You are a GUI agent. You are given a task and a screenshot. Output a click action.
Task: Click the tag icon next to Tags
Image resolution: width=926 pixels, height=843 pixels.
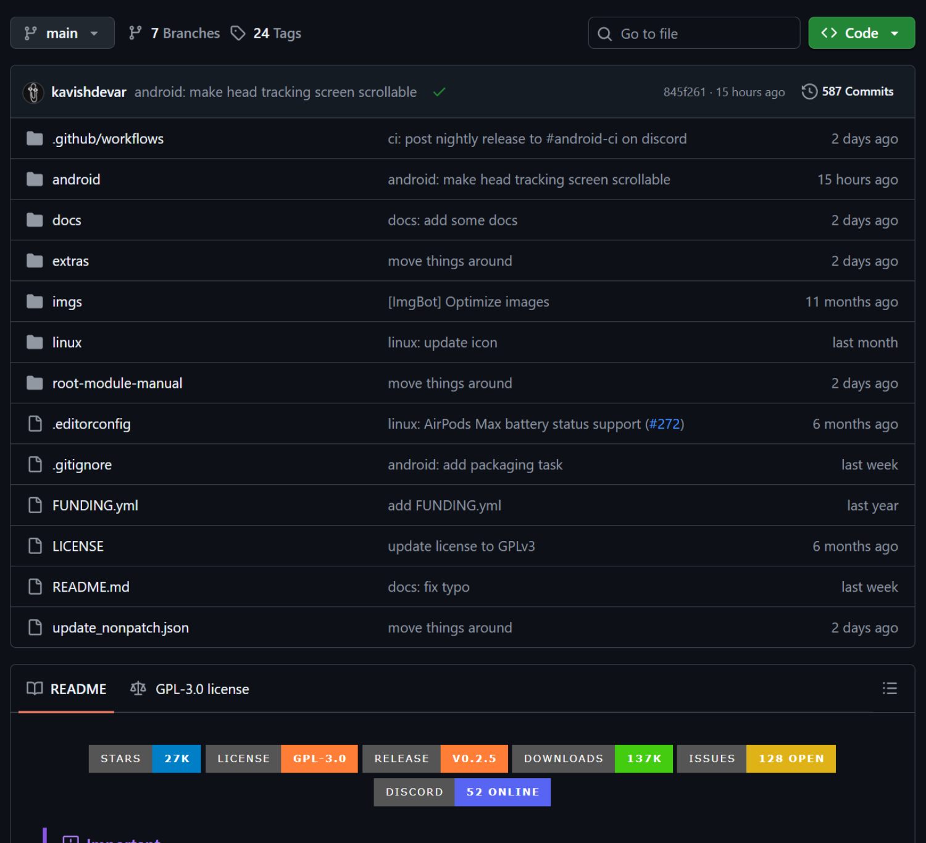pyautogui.click(x=238, y=33)
